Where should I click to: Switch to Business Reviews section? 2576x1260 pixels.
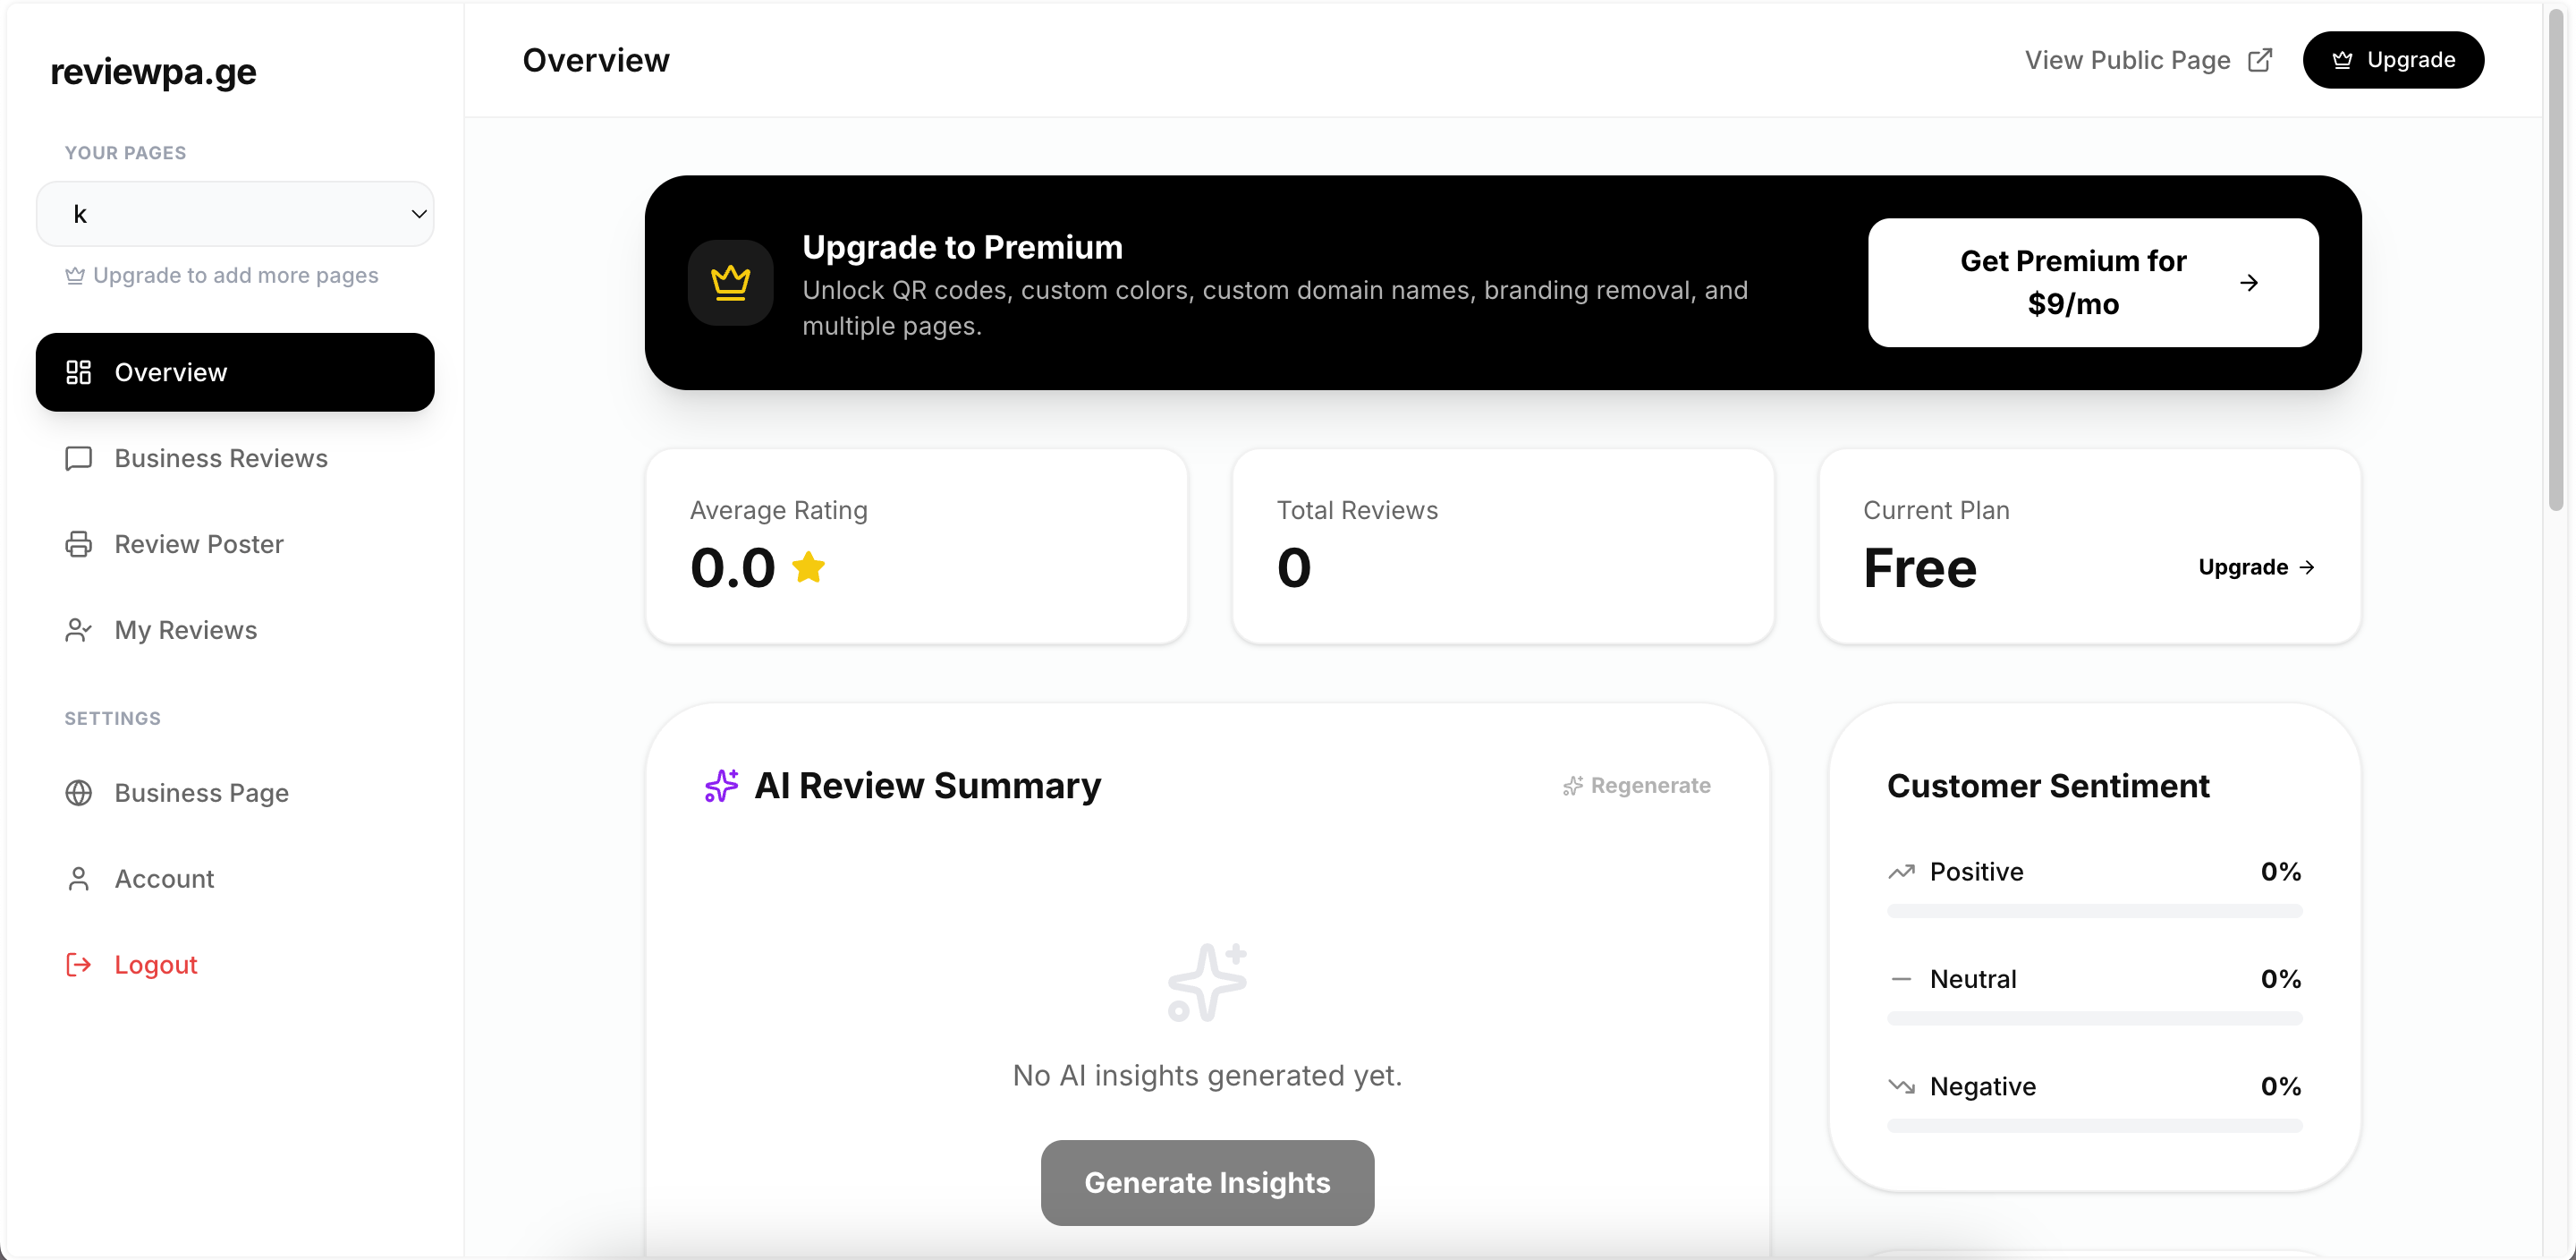point(220,458)
